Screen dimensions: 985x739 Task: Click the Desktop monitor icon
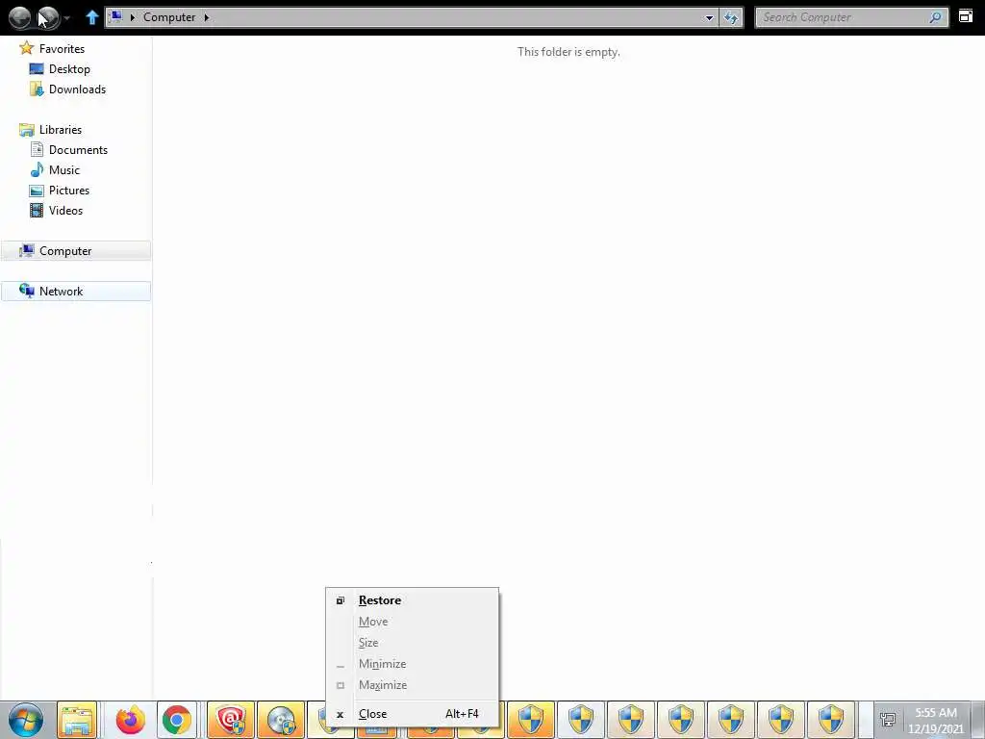point(37,69)
